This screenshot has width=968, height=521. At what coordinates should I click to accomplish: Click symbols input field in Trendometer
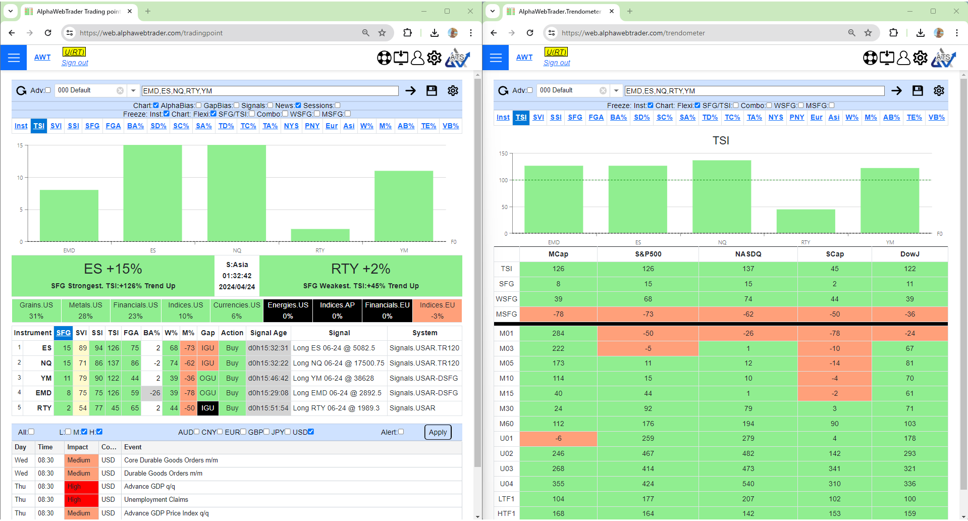point(754,91)
